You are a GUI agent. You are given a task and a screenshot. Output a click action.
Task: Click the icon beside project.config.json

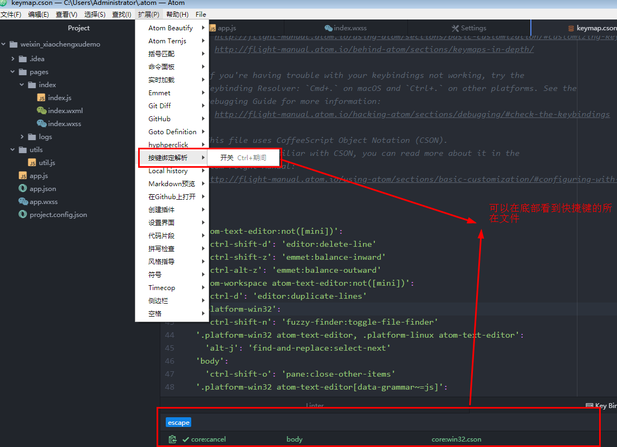pos(23,214)
